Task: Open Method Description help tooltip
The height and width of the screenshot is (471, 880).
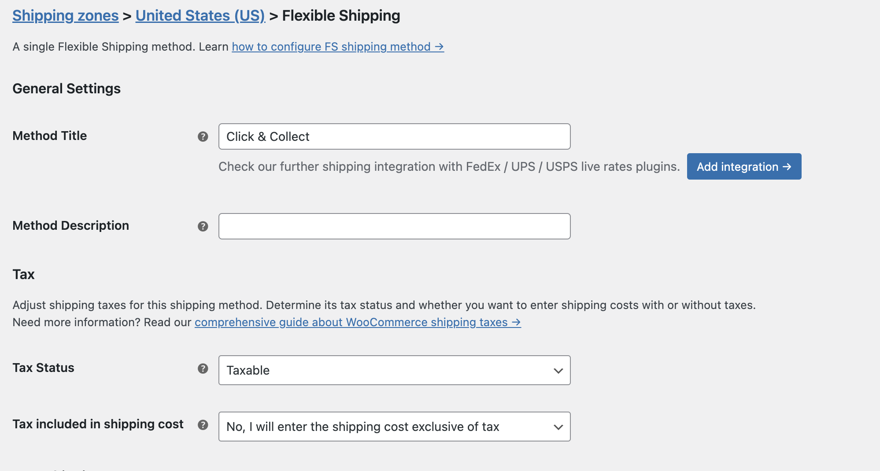Action: click(x=203, y=226)
